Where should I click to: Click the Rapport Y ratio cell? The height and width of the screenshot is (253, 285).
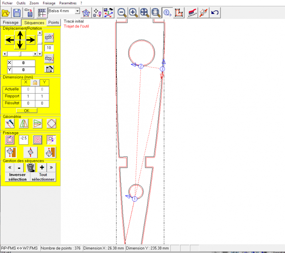coord(42,96)
